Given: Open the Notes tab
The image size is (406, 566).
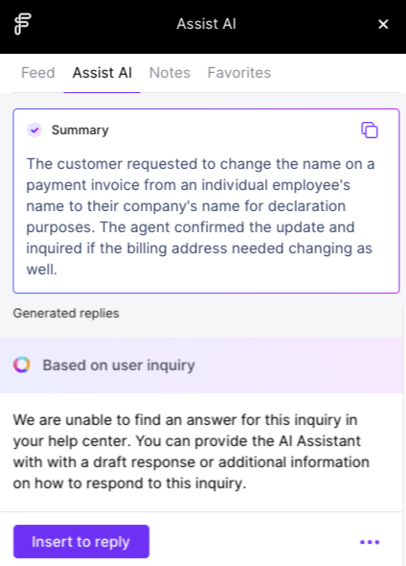Looking at the screenshot, I should [x=169, y=73].
